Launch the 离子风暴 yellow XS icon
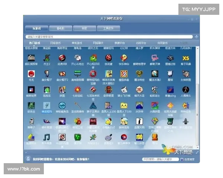Screen dimensions: 223x178 (186, 58)
